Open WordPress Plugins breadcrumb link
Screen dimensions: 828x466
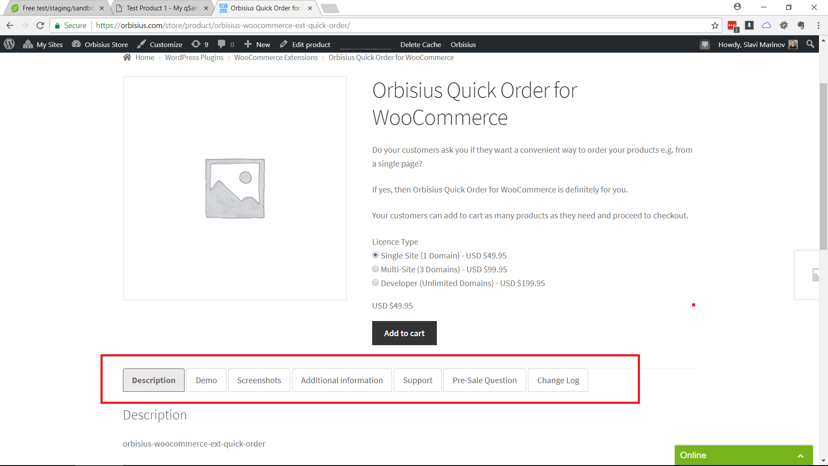pos(194,57)
